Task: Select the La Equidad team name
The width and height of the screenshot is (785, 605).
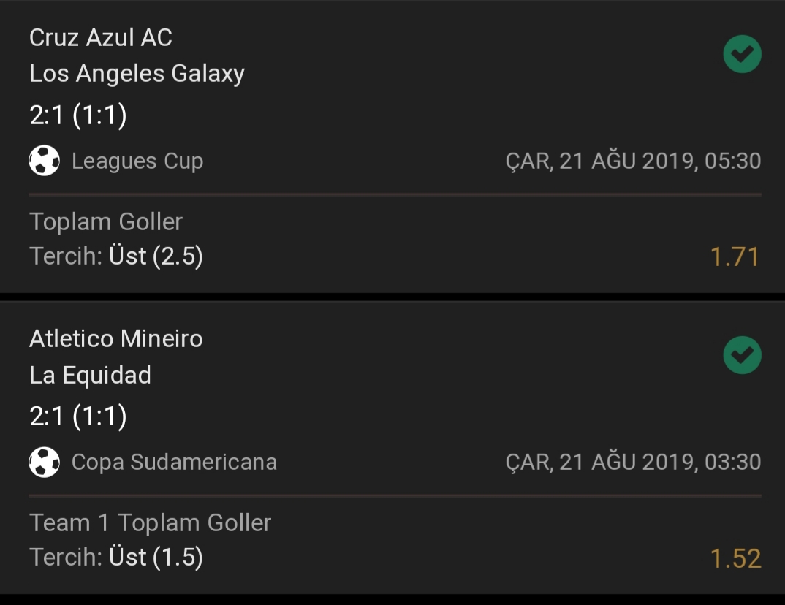Action: (90, 375)
